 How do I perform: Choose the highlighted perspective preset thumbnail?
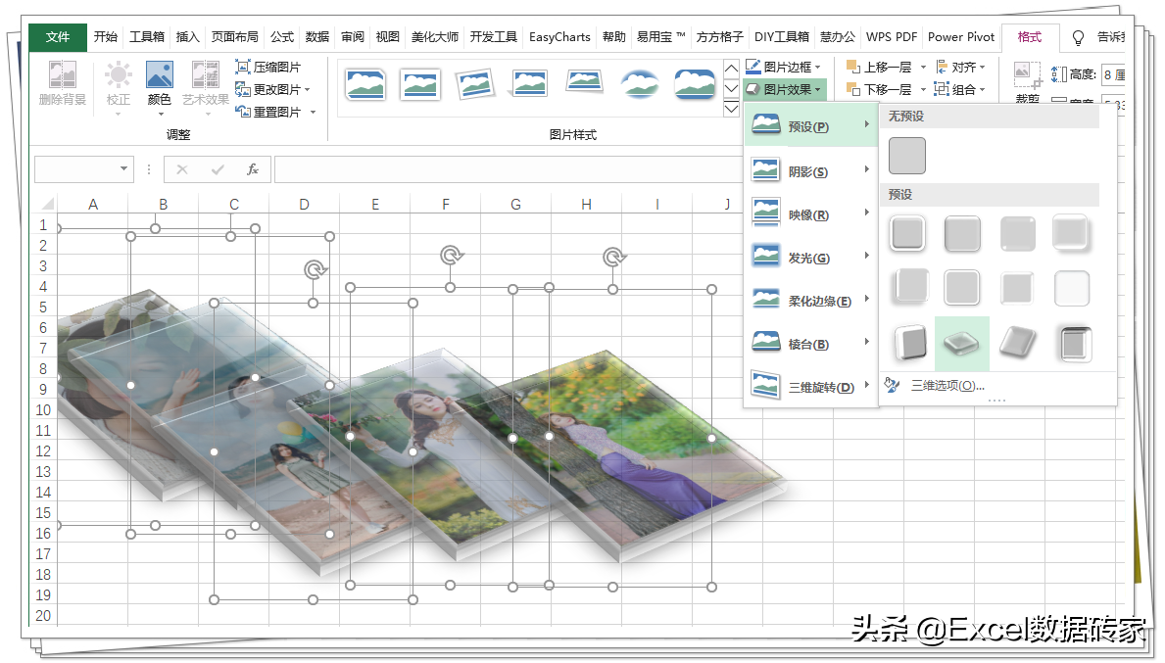(962, 343)
